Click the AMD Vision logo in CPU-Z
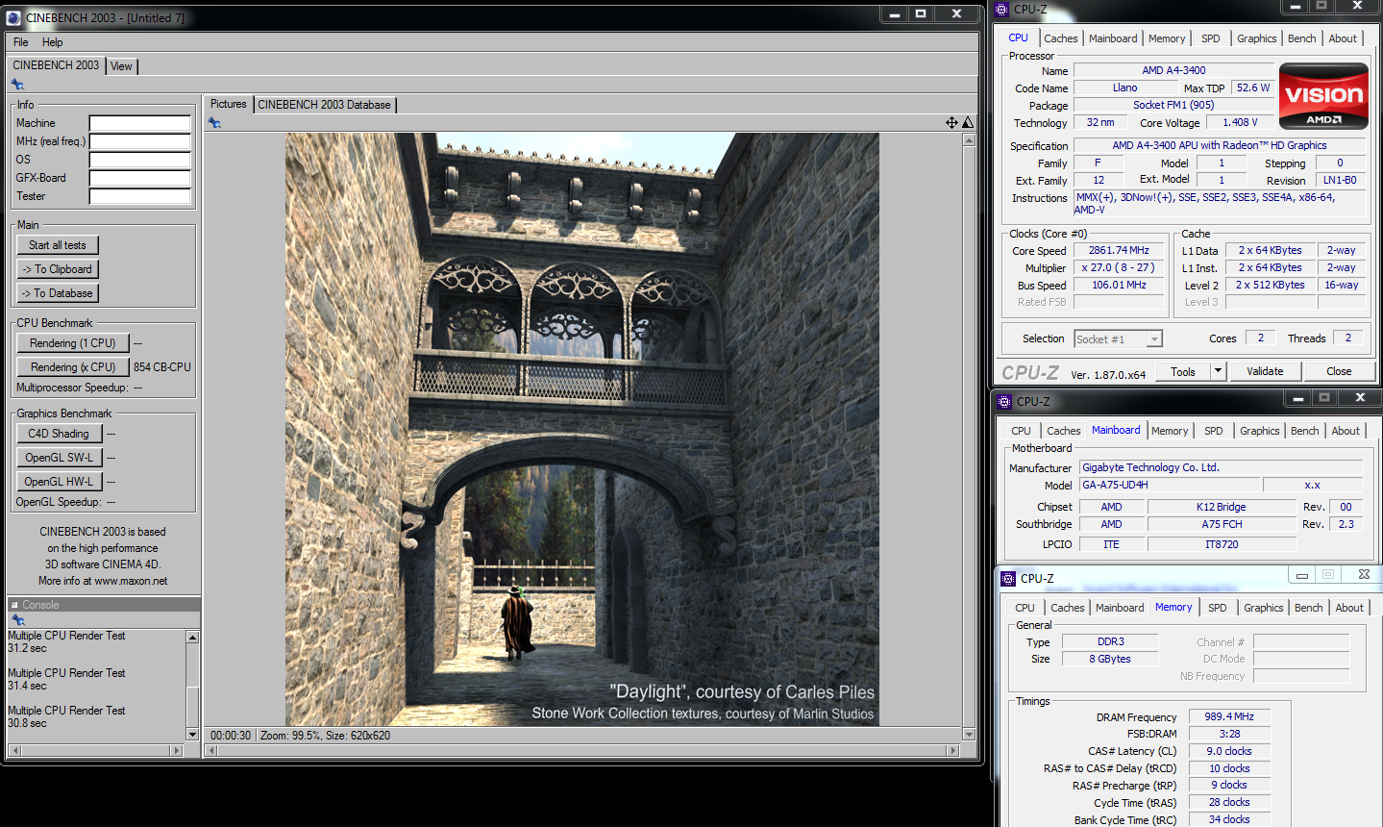The height and width of the screenshot is (827, 1383). (x=1323, y=95)
